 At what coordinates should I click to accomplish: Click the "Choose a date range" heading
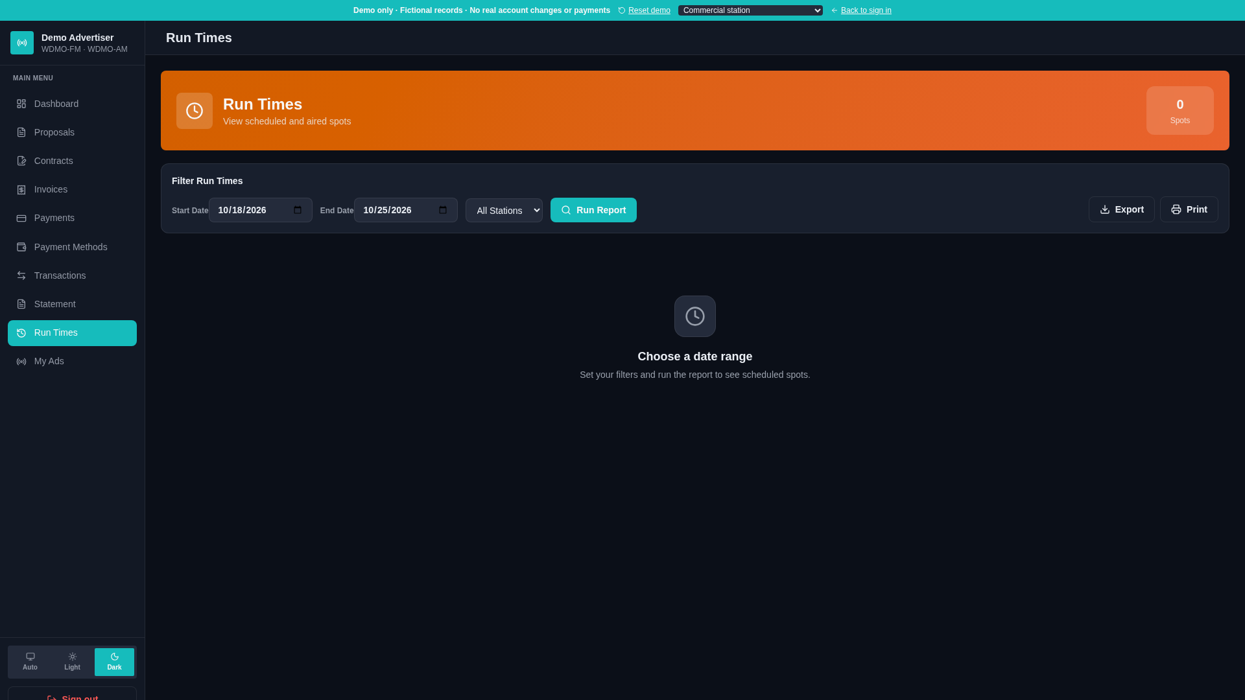(694, 356)
